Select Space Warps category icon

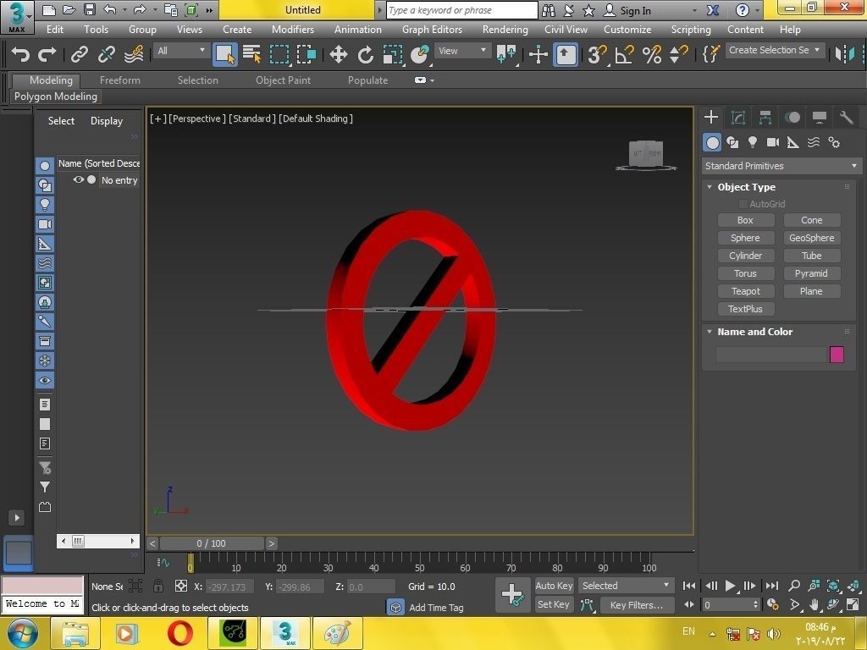click(814, 142)
